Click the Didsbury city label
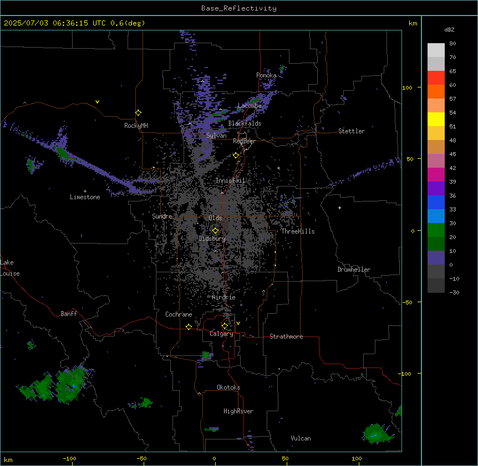The width and height of the screenshot is (478, 466). (212, 239)
